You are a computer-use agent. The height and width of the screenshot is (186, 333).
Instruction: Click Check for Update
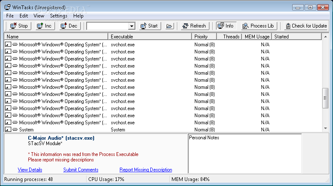(x=306, y=26)
